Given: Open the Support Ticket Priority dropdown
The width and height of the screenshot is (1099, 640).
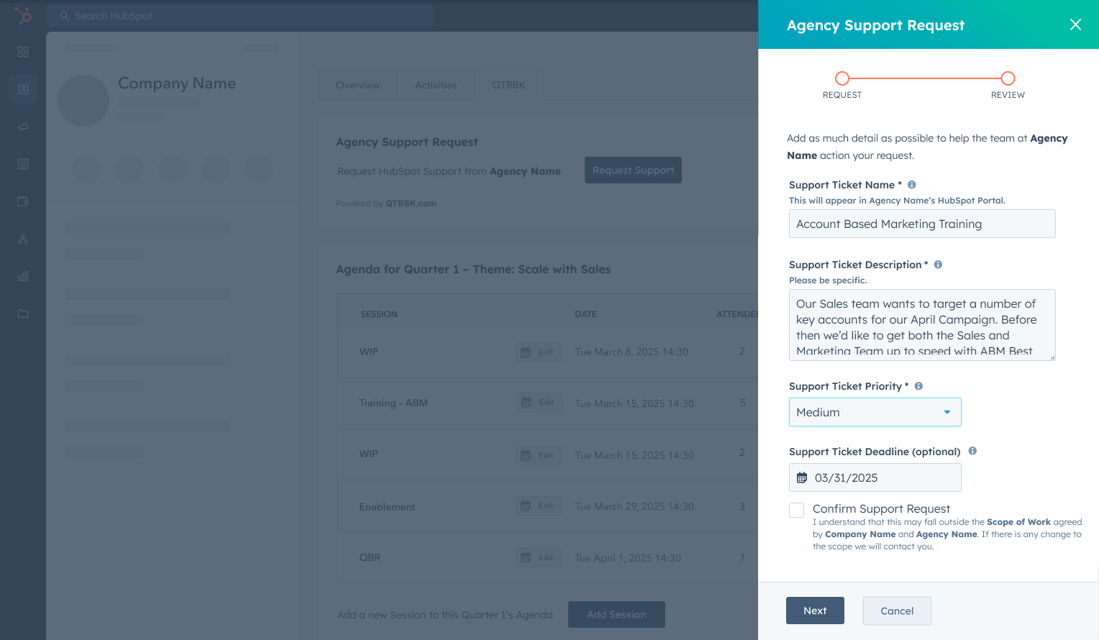Looking at the screenshot, I should click(875, 412).
